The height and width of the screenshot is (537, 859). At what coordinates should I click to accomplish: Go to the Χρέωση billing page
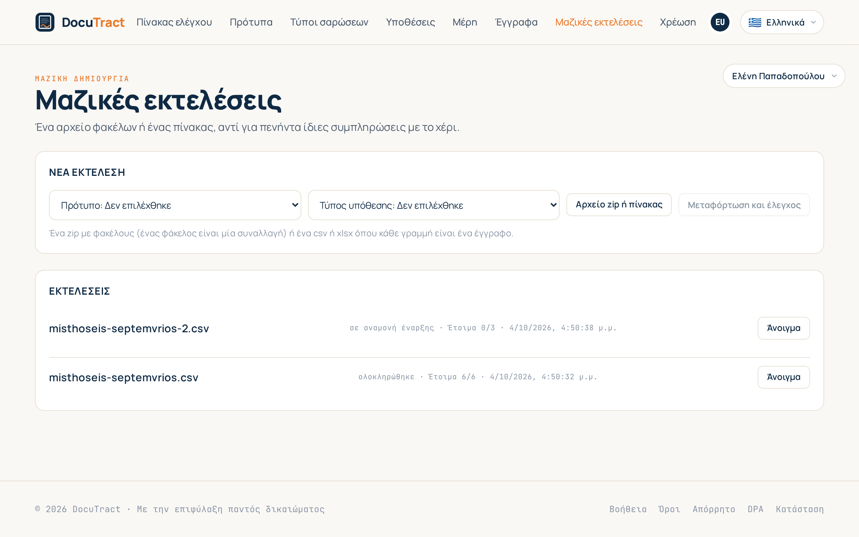point(677,22)
